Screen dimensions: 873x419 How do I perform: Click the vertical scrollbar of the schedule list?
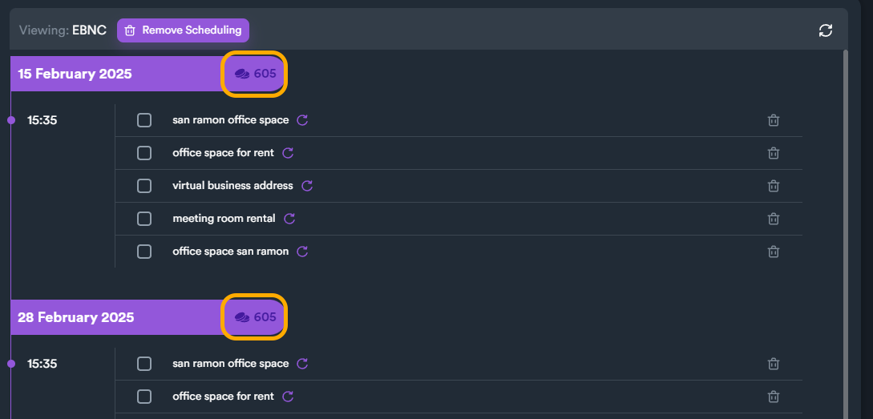[845, 232]
